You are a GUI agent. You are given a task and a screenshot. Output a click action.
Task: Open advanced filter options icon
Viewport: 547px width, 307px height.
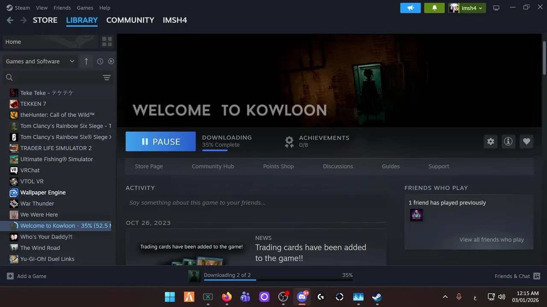107,78
